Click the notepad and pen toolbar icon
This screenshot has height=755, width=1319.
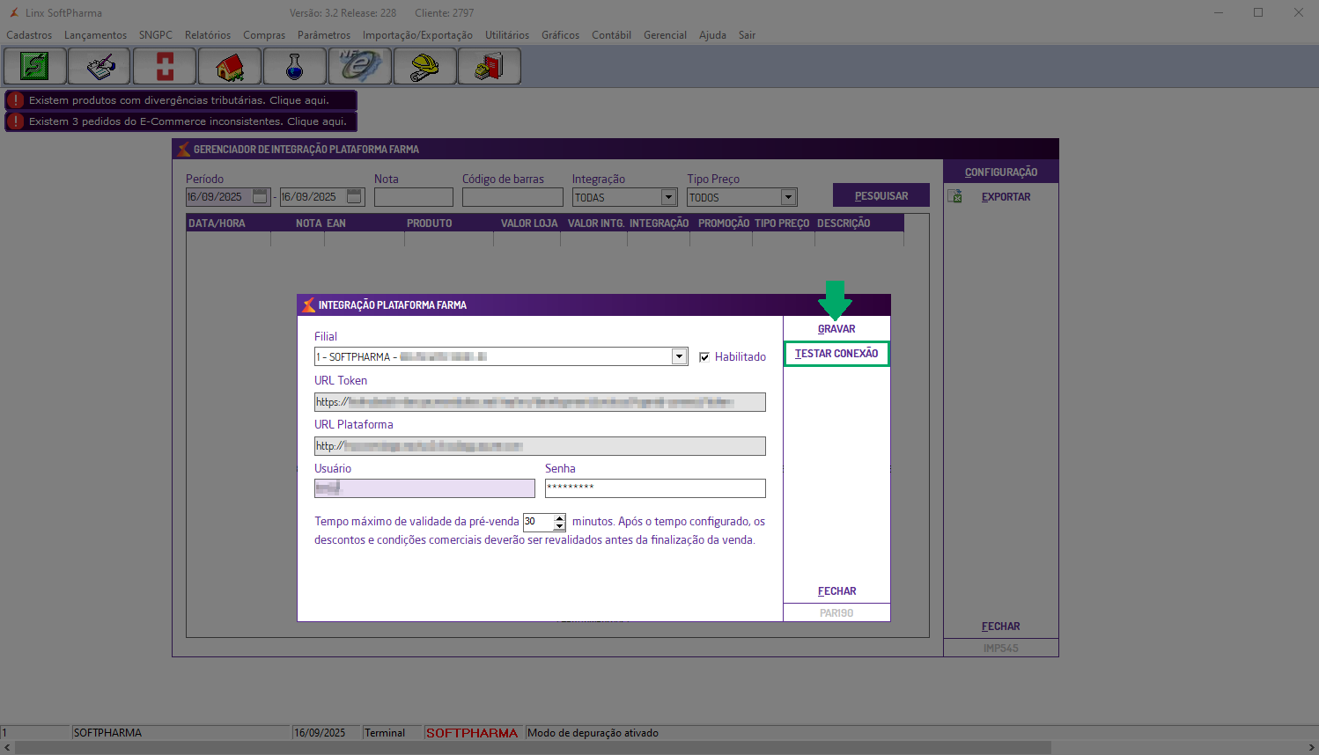click(100, 66)
